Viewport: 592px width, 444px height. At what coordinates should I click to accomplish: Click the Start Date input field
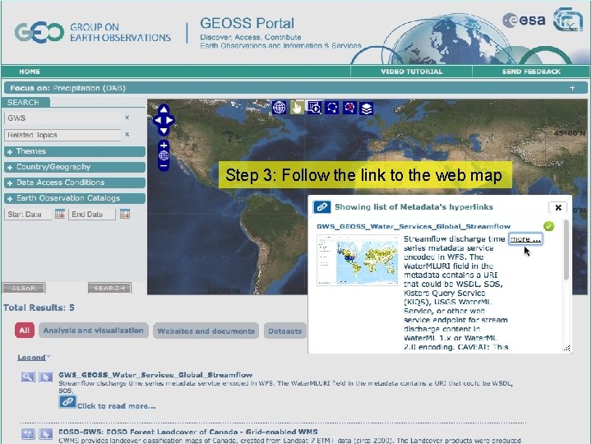28,214
